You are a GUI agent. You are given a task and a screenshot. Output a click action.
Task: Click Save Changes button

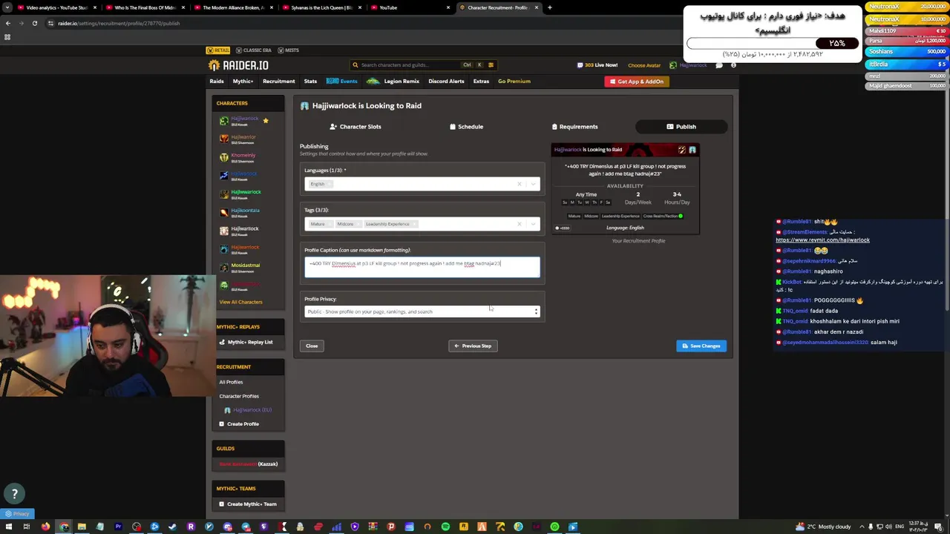(701, 346)
